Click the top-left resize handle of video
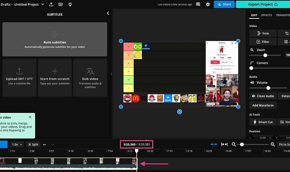The width and height of the screenshot is (290, 172). coord(121,41)
